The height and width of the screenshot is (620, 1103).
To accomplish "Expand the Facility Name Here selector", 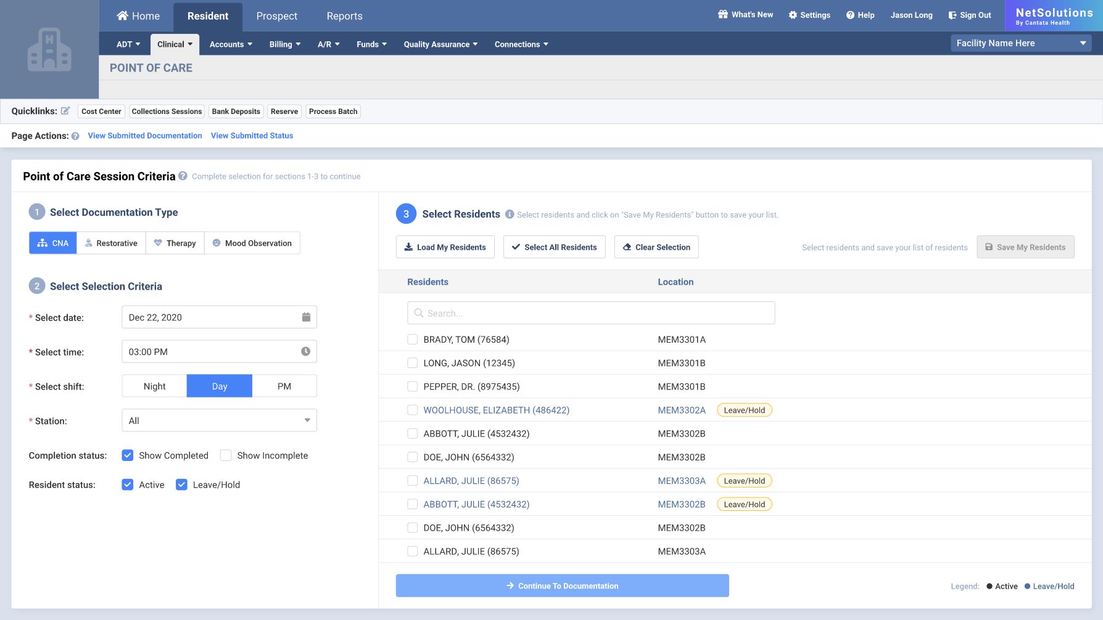I will coord(1083,43).
